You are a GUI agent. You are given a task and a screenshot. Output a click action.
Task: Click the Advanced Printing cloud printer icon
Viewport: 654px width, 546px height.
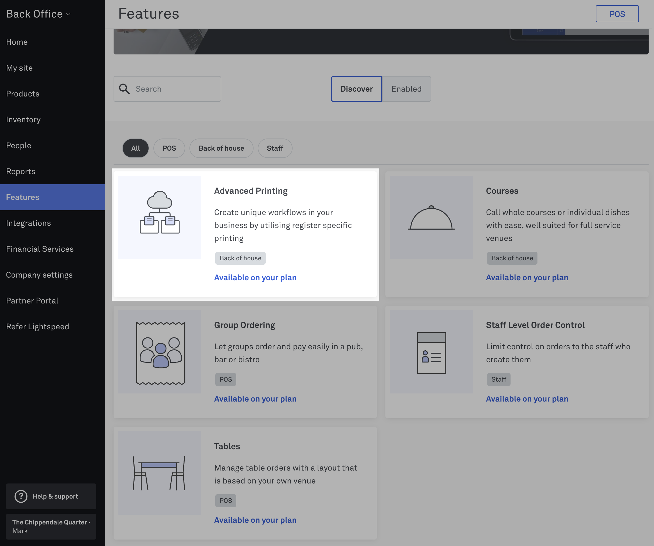click(159, 213)
